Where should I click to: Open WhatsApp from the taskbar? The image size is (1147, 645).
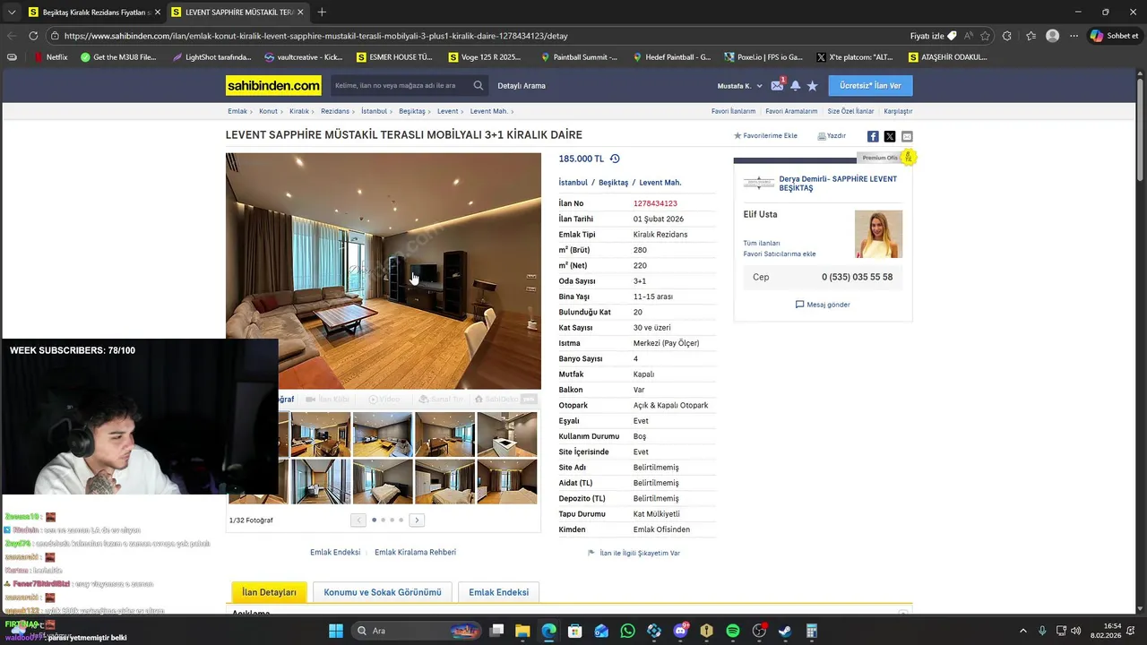tap(627, 631)
